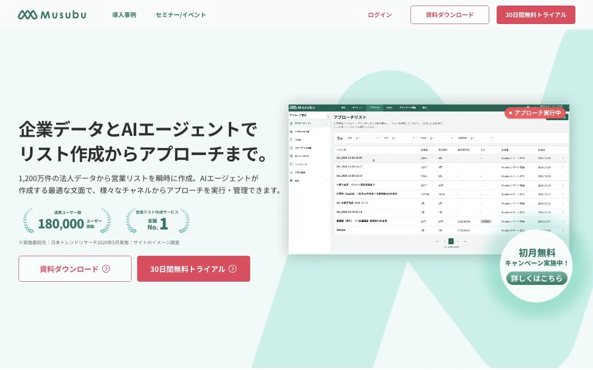This screenshot has height=370, width=593.
Task: Select page 1 in the preview pagination
Action: pyautogui.click(x=451, y=241)
